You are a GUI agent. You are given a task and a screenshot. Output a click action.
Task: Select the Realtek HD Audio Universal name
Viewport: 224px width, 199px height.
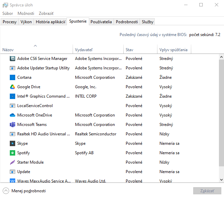click(x=44, y=134)
